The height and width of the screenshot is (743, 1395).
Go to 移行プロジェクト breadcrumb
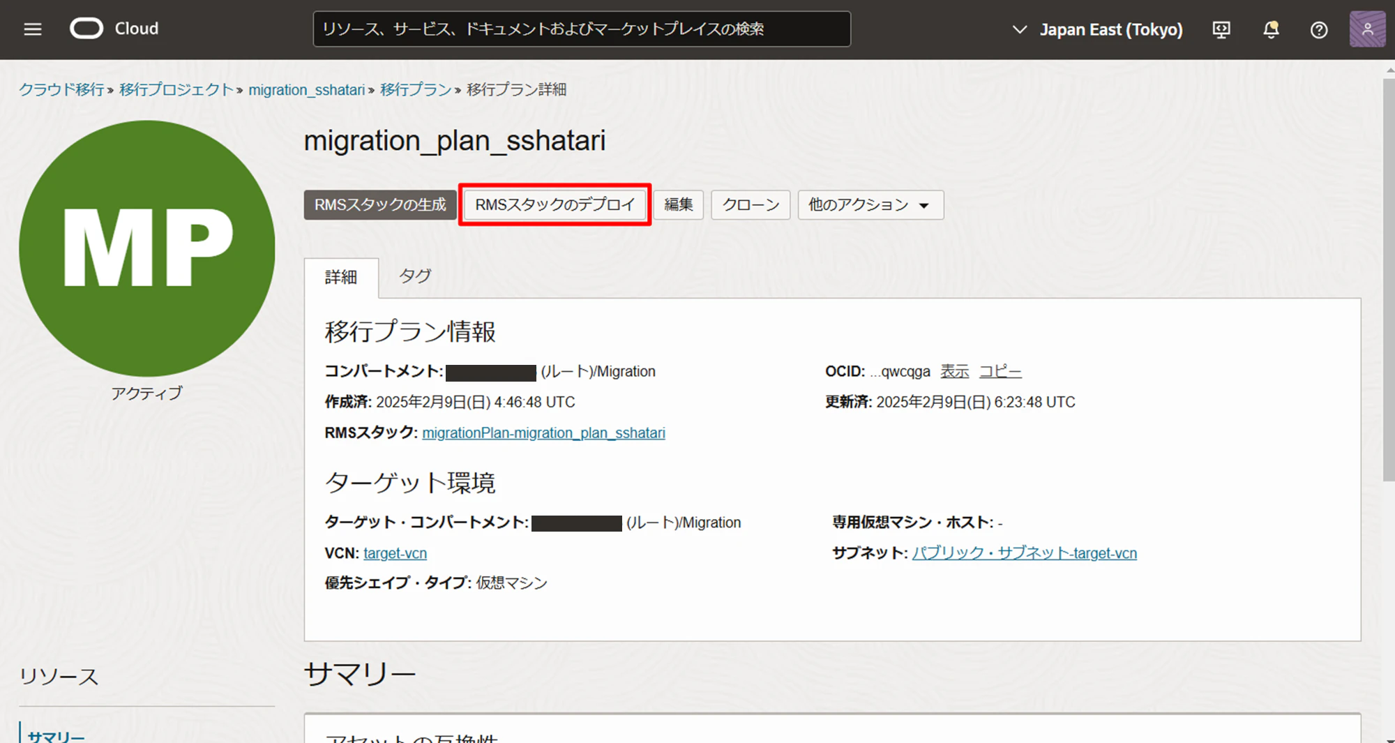(176, 89)
